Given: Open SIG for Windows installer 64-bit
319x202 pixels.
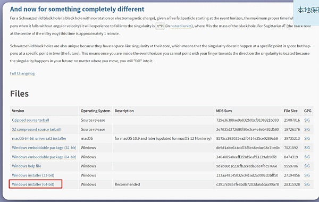Looking at the screenshot, I should pyautogui.click(x=307, y=184).
